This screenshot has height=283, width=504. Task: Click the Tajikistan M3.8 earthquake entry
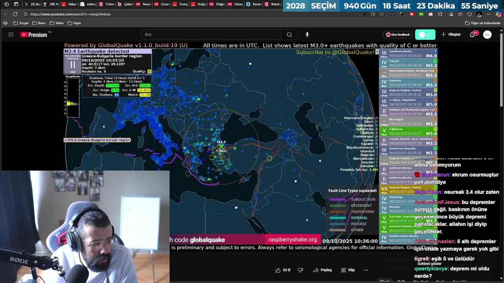pyautogui.click(x=408, y=131)
